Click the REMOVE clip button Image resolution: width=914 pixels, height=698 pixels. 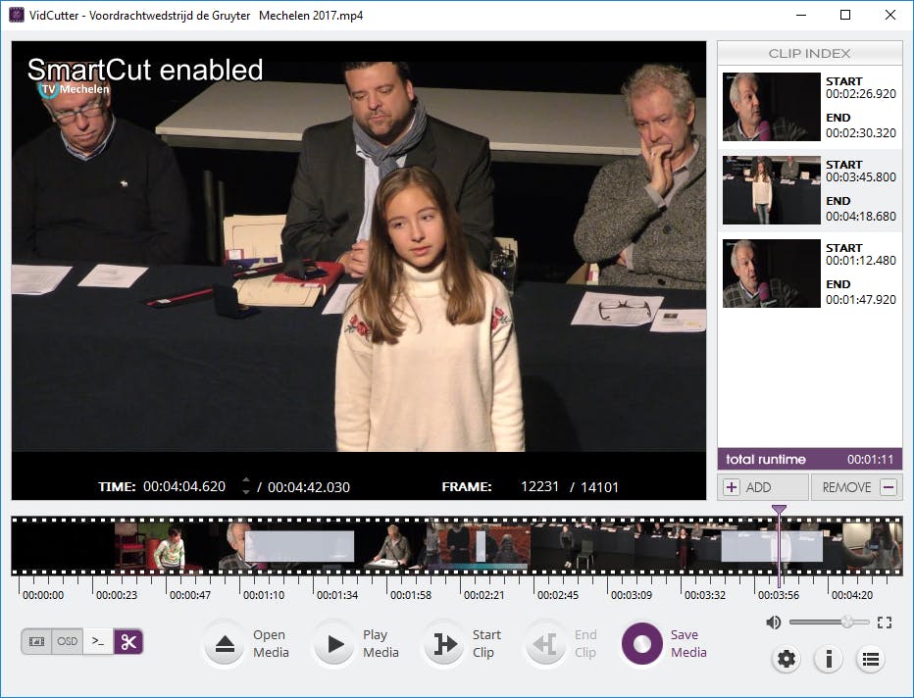pos(856,487)
